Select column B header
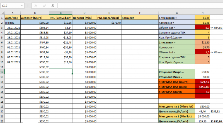This screenshot has width=223, height=123. click(35, 13)
